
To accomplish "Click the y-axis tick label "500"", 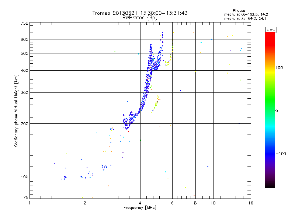I will click(24, 53).
